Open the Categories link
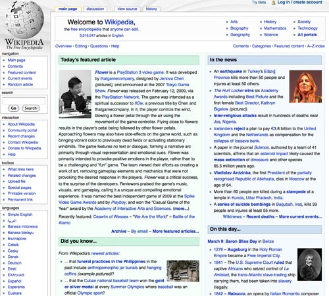329x296 pixels. pos(261,46)
